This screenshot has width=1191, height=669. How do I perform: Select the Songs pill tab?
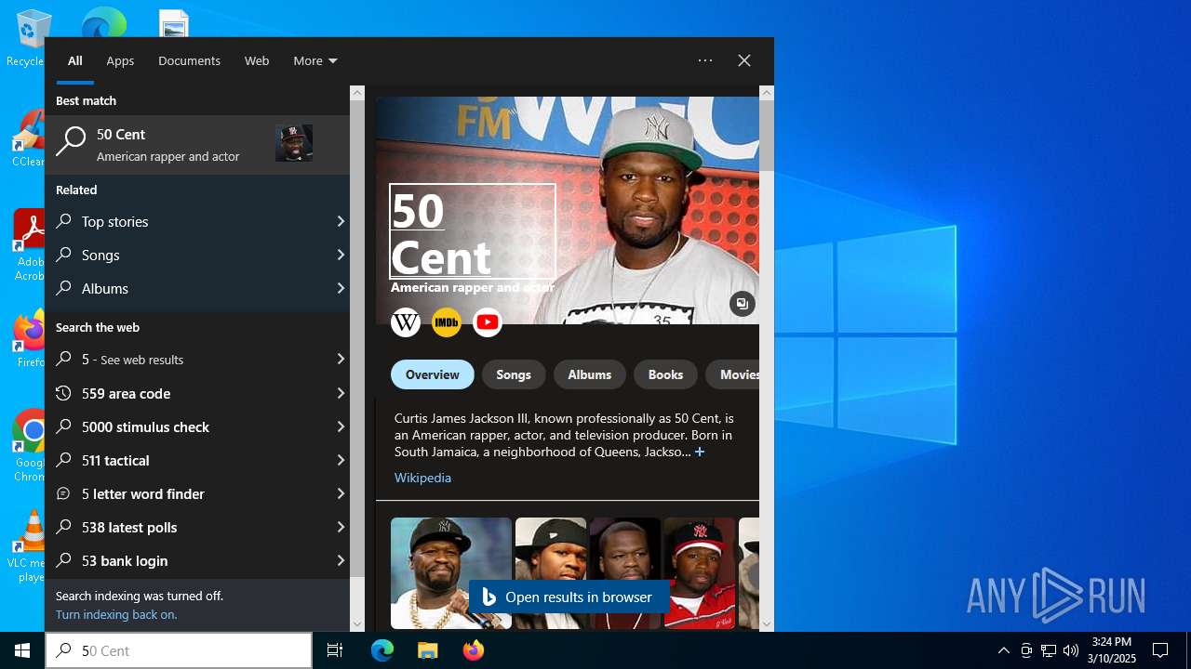point(514,374)
